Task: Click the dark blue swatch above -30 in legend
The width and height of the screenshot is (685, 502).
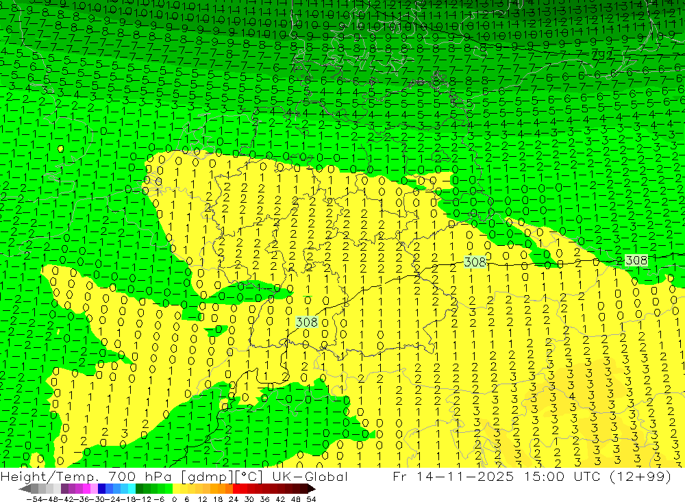Action: [x=101, y=488]
